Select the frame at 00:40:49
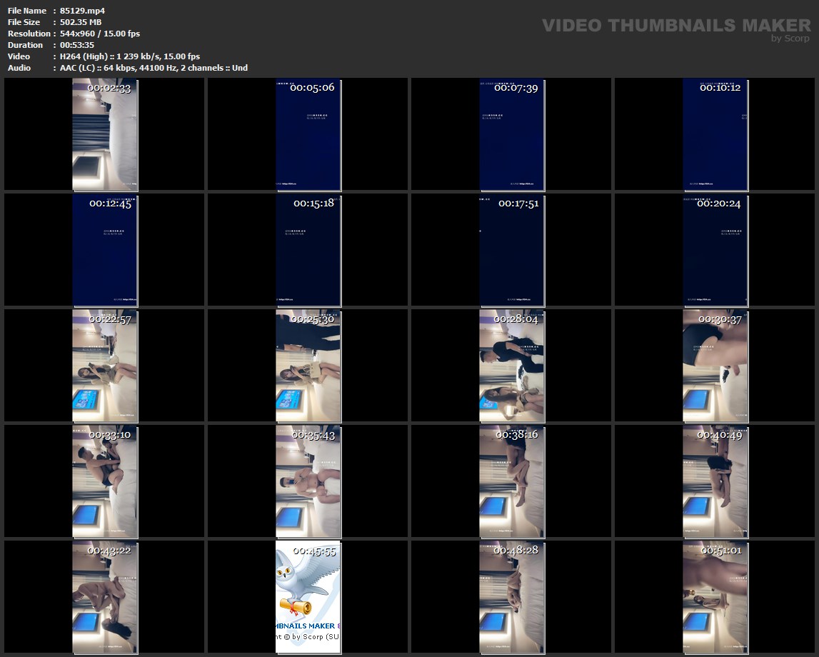Viewport: 819px width, 657px height. (715, 481)
